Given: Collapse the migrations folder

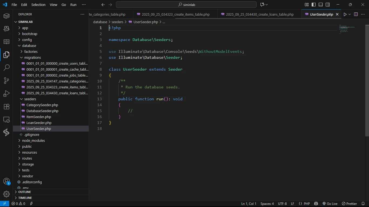Looking at the screenshot, I should (x=32, y=57).
